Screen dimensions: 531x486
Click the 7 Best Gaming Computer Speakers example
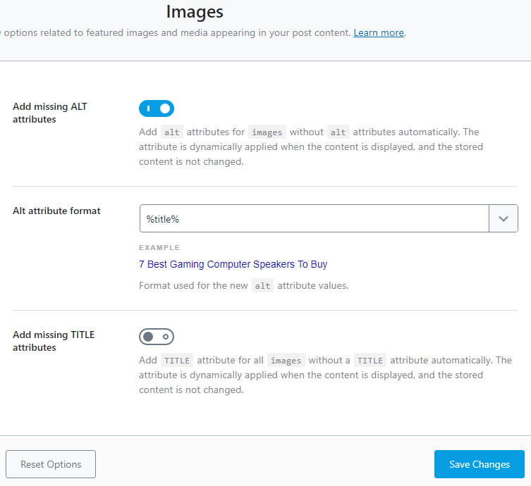[233, 264]
